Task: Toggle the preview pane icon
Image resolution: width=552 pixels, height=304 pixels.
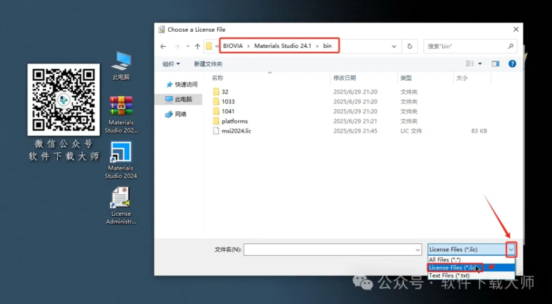Action: coord(495,63)
